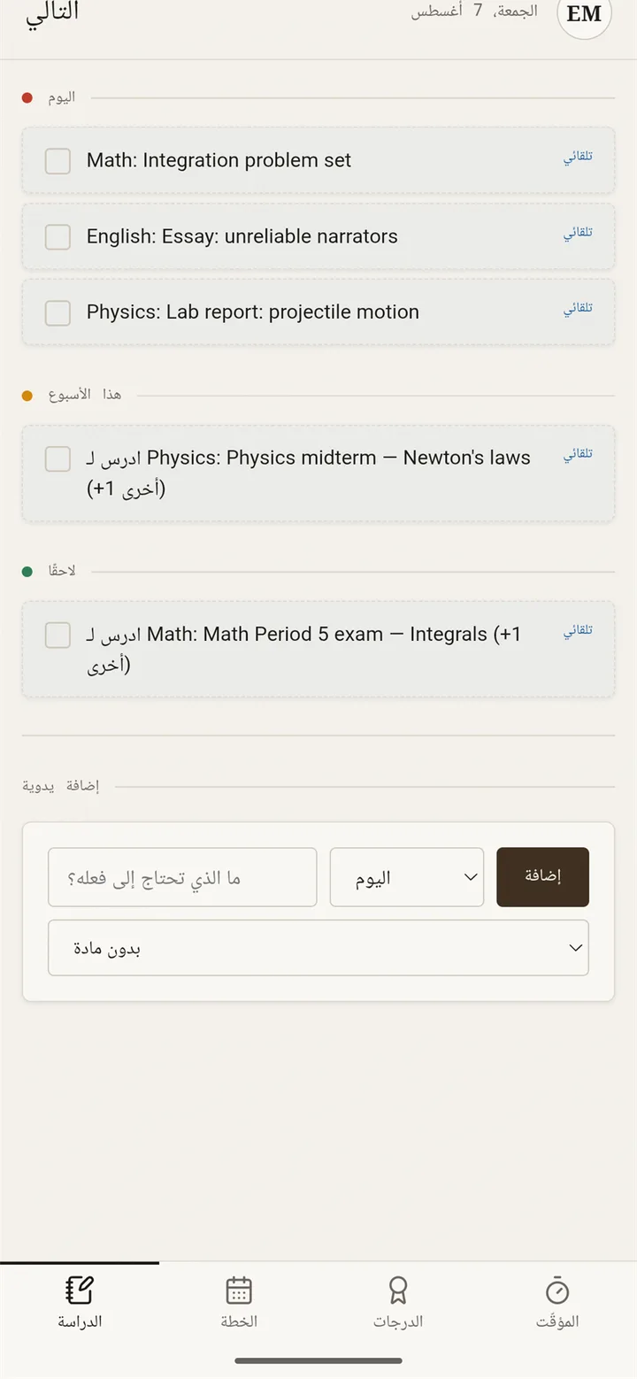The height and width of the screenshot is (1379, 637).
Task: Switch to the الدرجات tab label
Action: tap(398, 1321)
